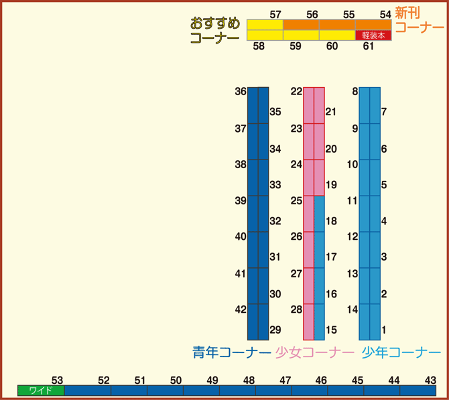Viewport: 449px width, 400px height.
Task: Click the pink 少女コーナー label
Action: pyautogui.click(x=314, y=352)
